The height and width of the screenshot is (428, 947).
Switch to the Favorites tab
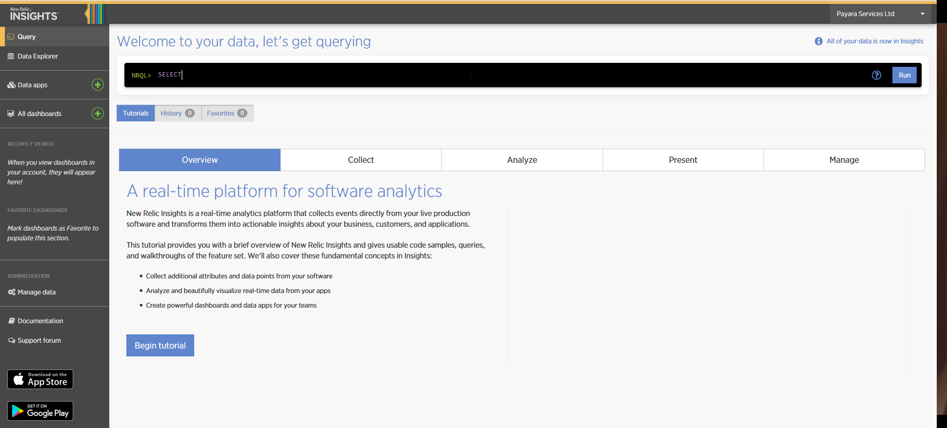(226, 113)
